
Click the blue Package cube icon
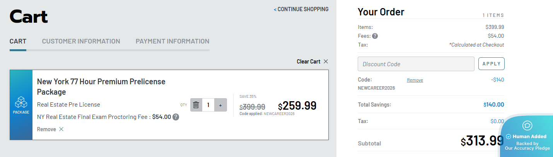click(x=21, y=102)
